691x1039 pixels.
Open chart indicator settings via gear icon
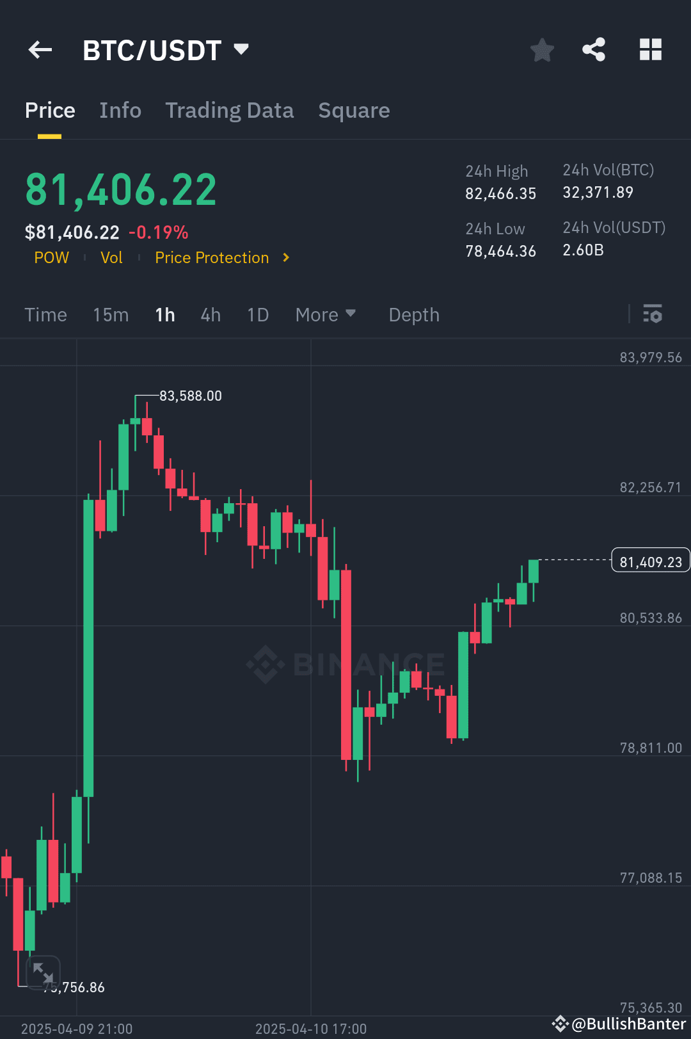653,314
